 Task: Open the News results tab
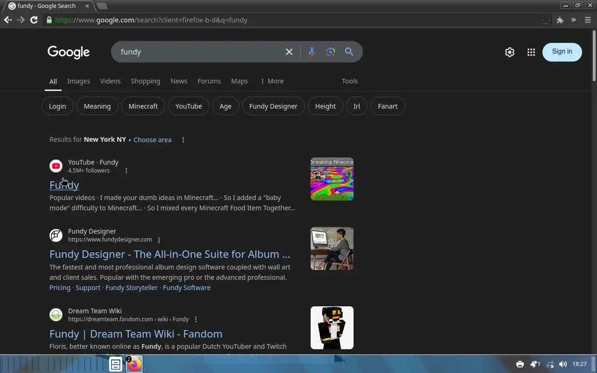pyautogui.click(x=179, y=81)
